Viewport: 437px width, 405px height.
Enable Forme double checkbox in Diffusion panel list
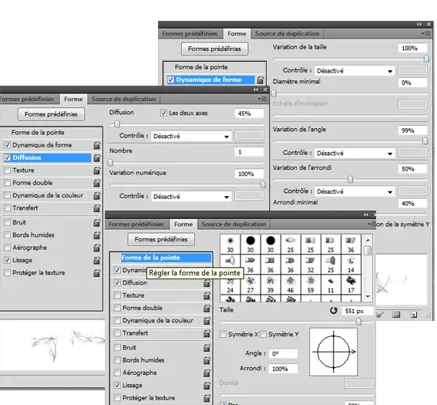tap(7, 183)
